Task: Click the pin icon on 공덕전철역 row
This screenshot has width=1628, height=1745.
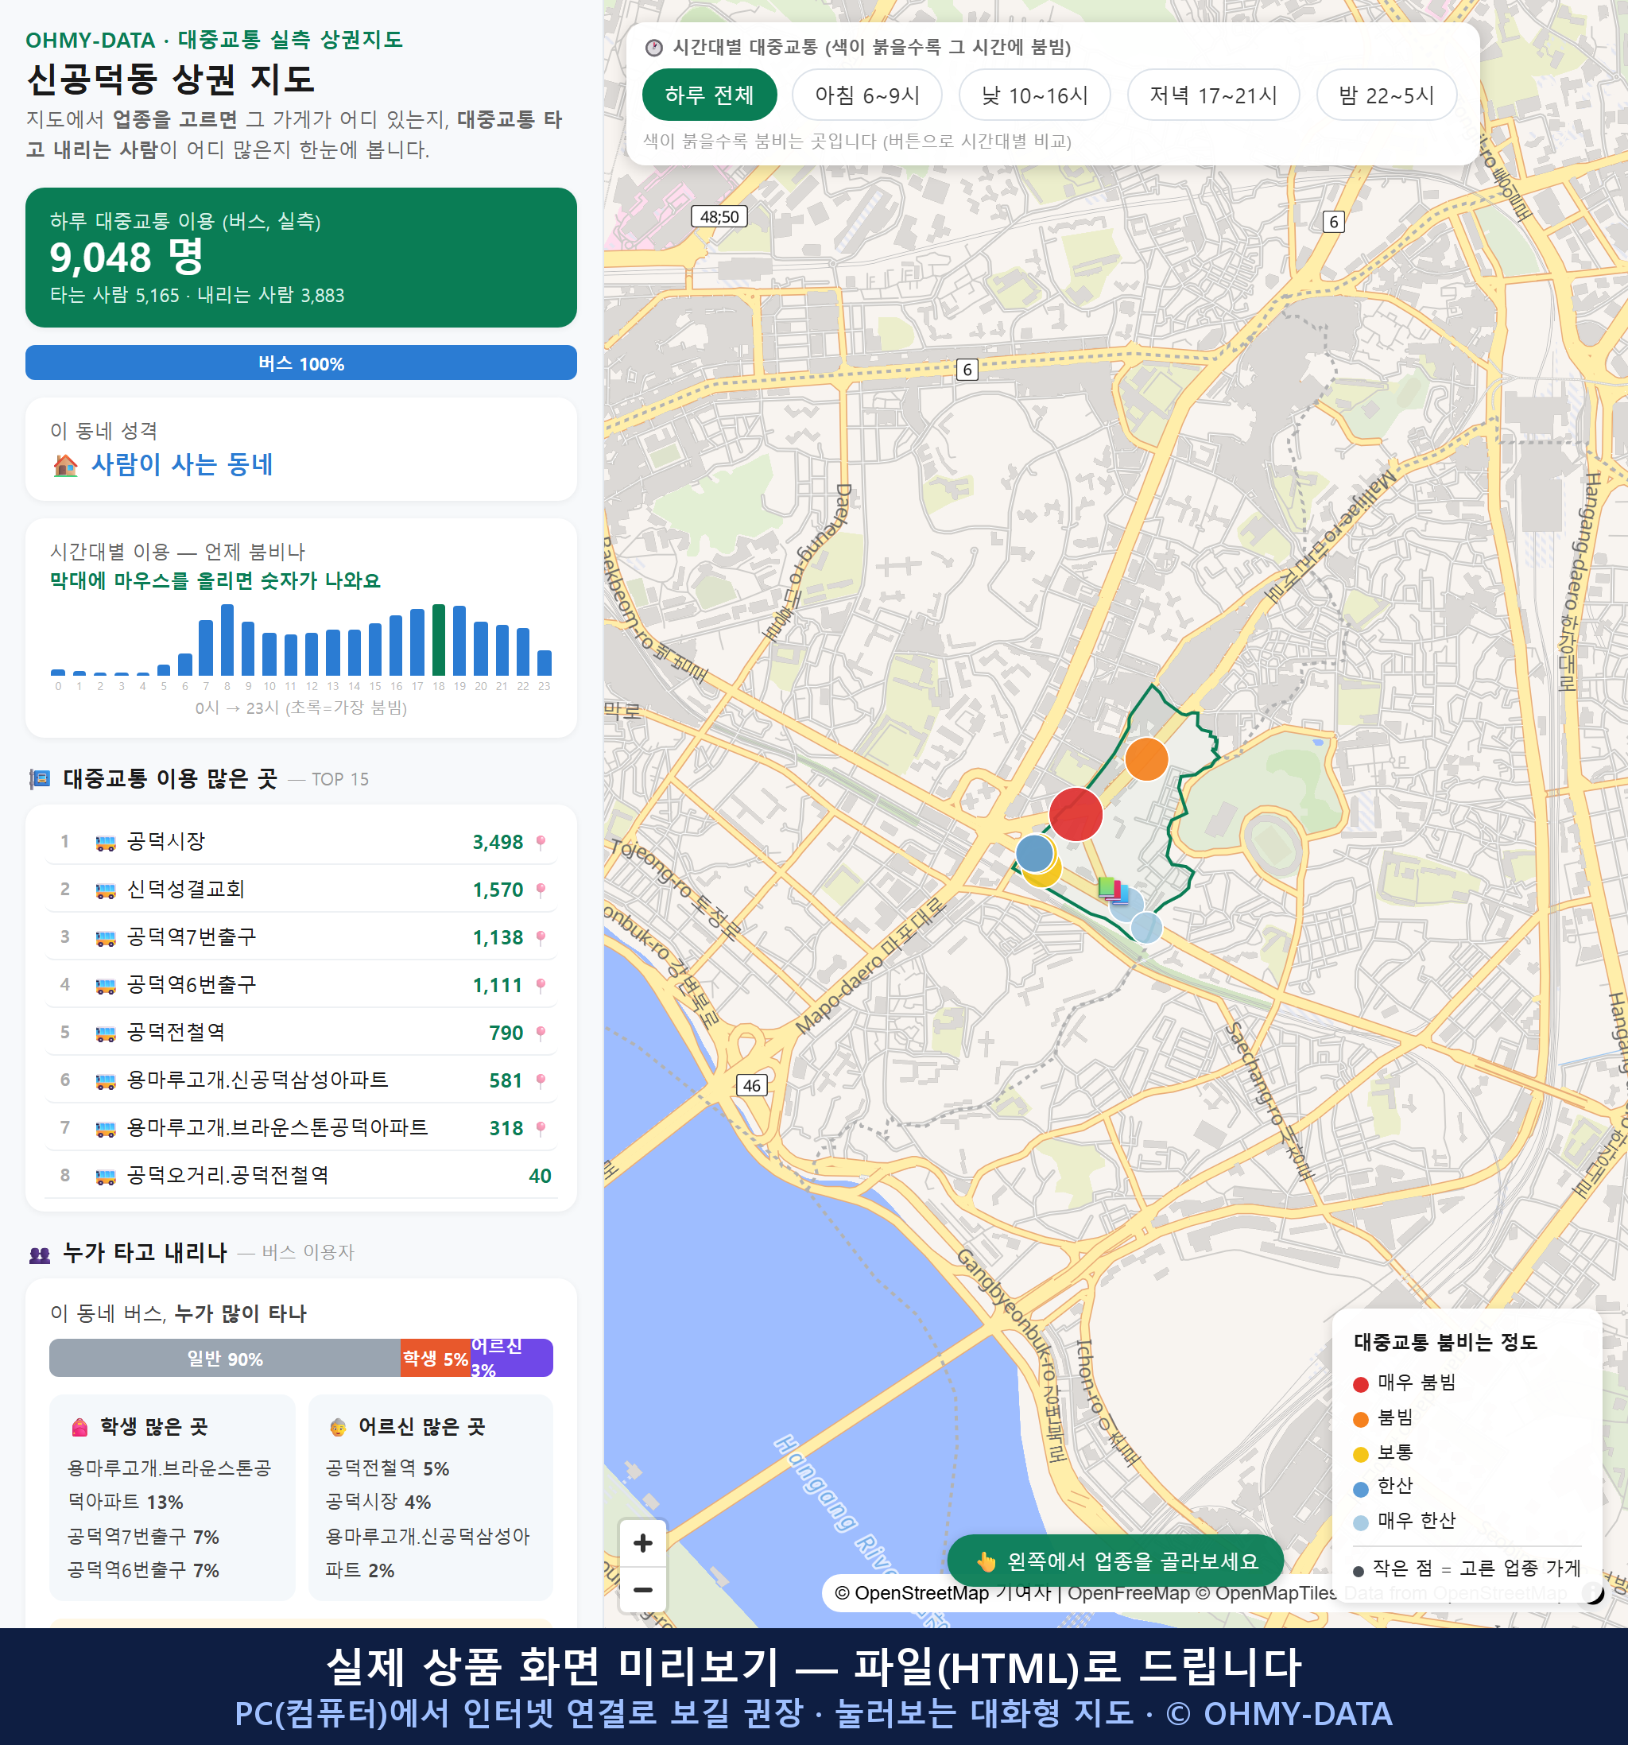Action: pos(541,1033)
